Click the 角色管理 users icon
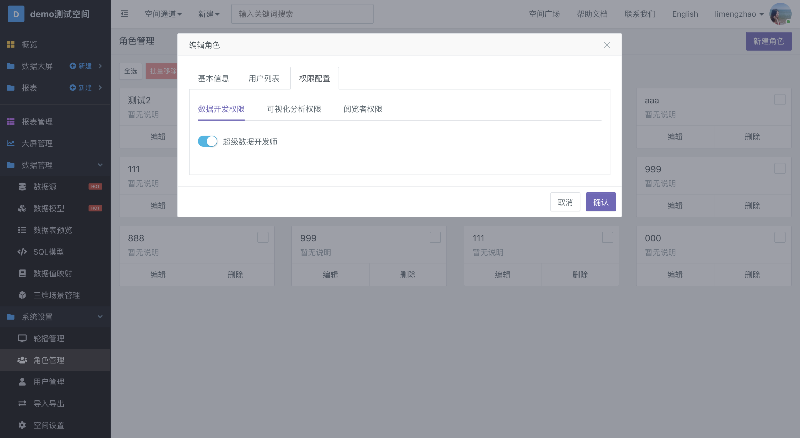This screenshot has width=800, height=438. 22,360
